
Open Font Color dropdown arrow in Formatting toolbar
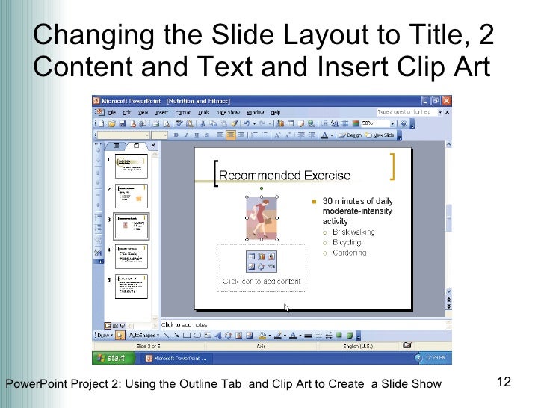332,135
